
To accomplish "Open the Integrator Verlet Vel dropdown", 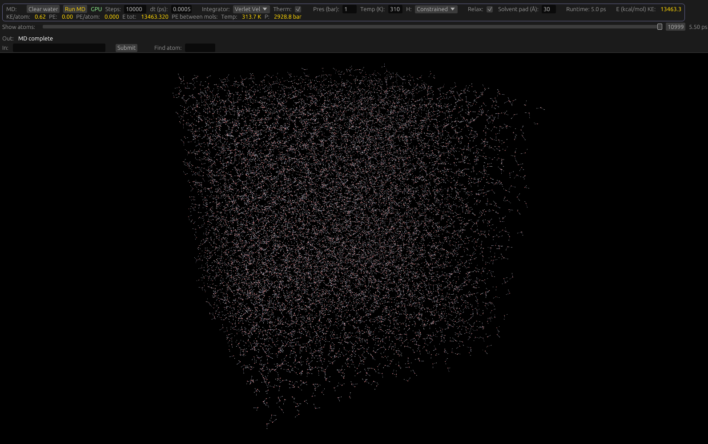I will pyautogui.click(x=251, y=9).
